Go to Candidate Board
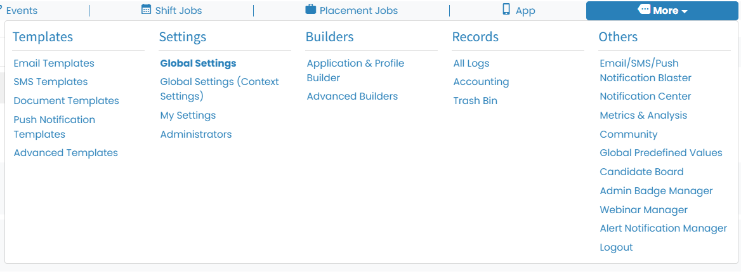This screenshot has height=276, width=741. click(641, 172)
